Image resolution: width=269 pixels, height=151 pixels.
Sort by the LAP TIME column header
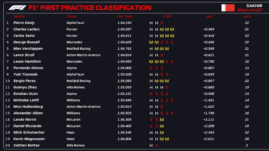pyautogui.click(x=124, y=17)
